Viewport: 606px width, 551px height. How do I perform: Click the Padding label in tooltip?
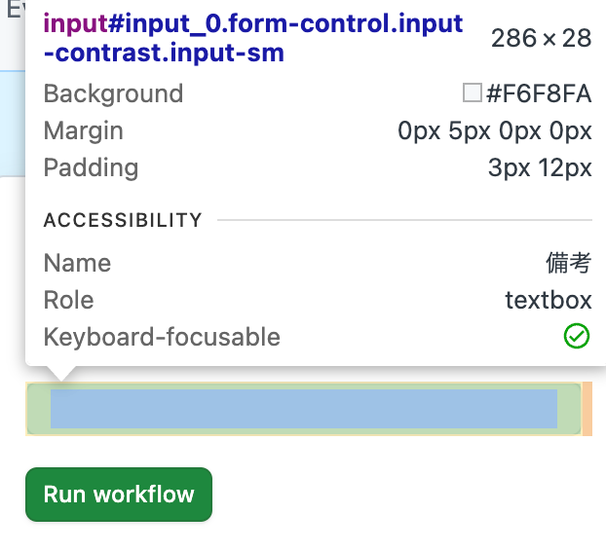coord(91,167)
